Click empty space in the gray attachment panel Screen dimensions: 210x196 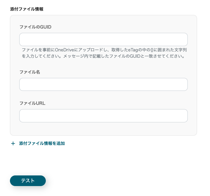[103, 129]
